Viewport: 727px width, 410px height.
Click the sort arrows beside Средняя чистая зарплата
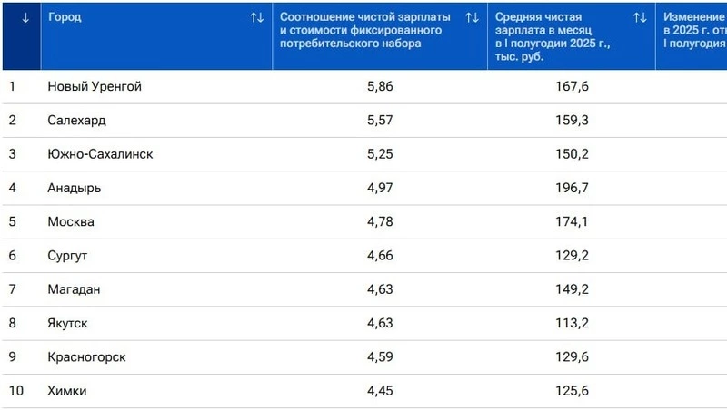click(641, 17)
